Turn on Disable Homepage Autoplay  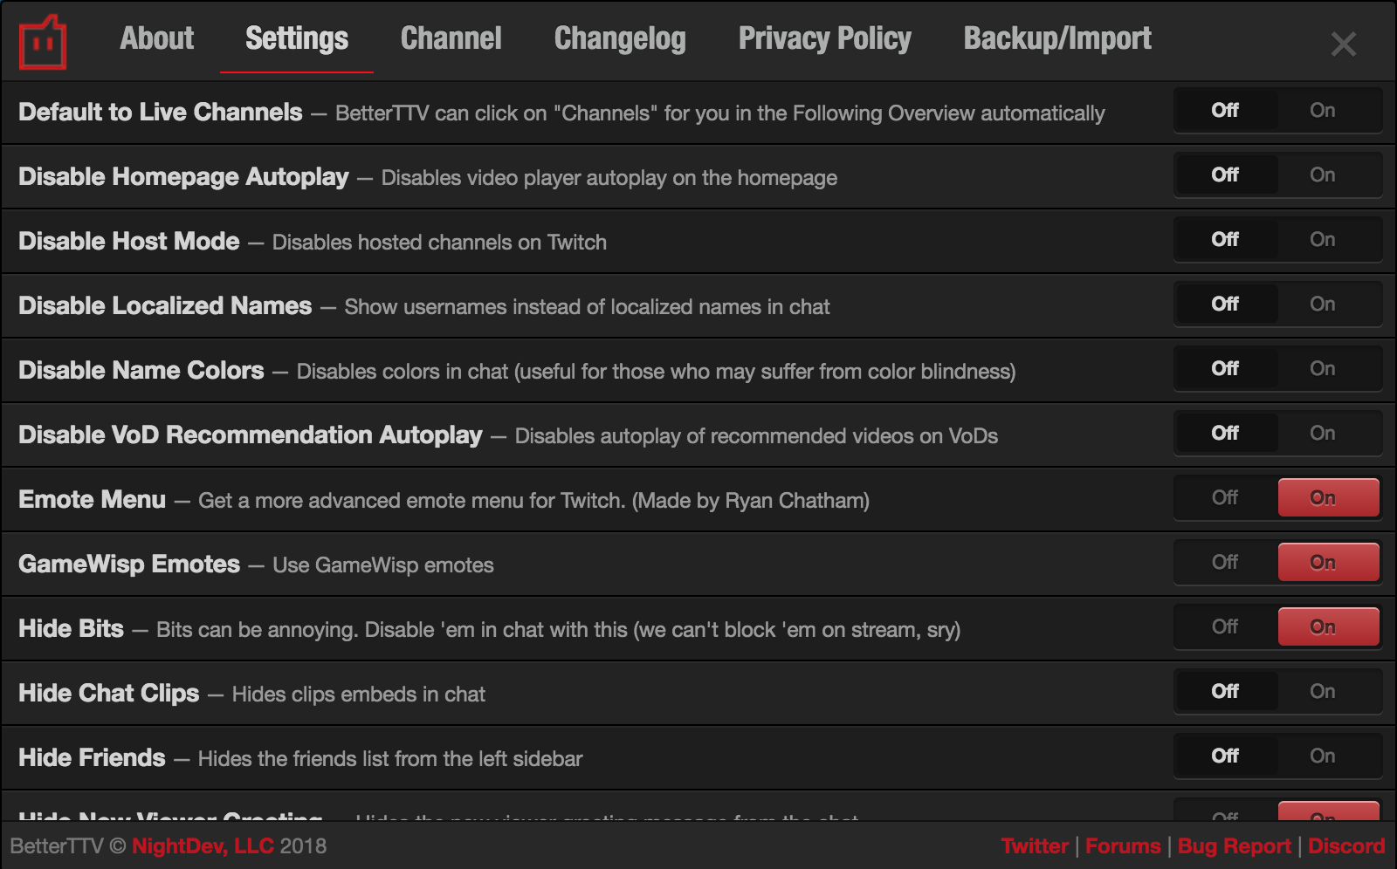point(1322,174)
